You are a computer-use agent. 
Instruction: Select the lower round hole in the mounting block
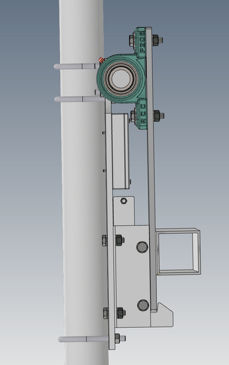pyautogui.click(x=143, y=305)
